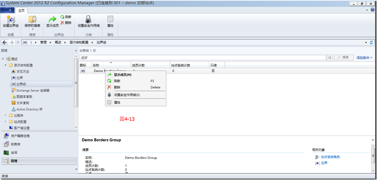The image size is (377, 180).
Task: Click the 创建边界组 ribbon icon
Action: point(11,19)
